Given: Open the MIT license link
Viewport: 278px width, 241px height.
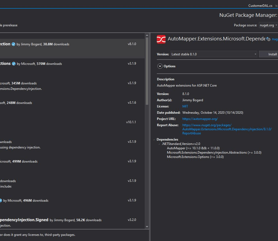Looking at the screenshot, I should coord(185,106).
